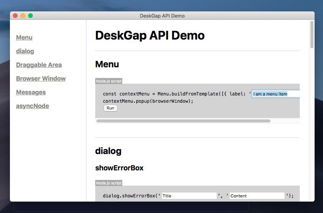Close the DeskGap API Demo window
323x213 pixels.
pyautogui.click(x=15, y=16)
